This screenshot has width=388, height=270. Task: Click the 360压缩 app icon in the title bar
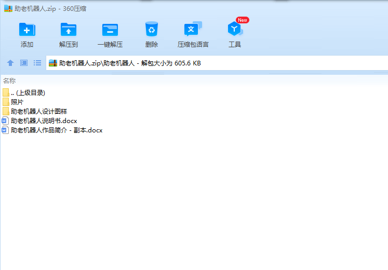[x=8, y=9]
